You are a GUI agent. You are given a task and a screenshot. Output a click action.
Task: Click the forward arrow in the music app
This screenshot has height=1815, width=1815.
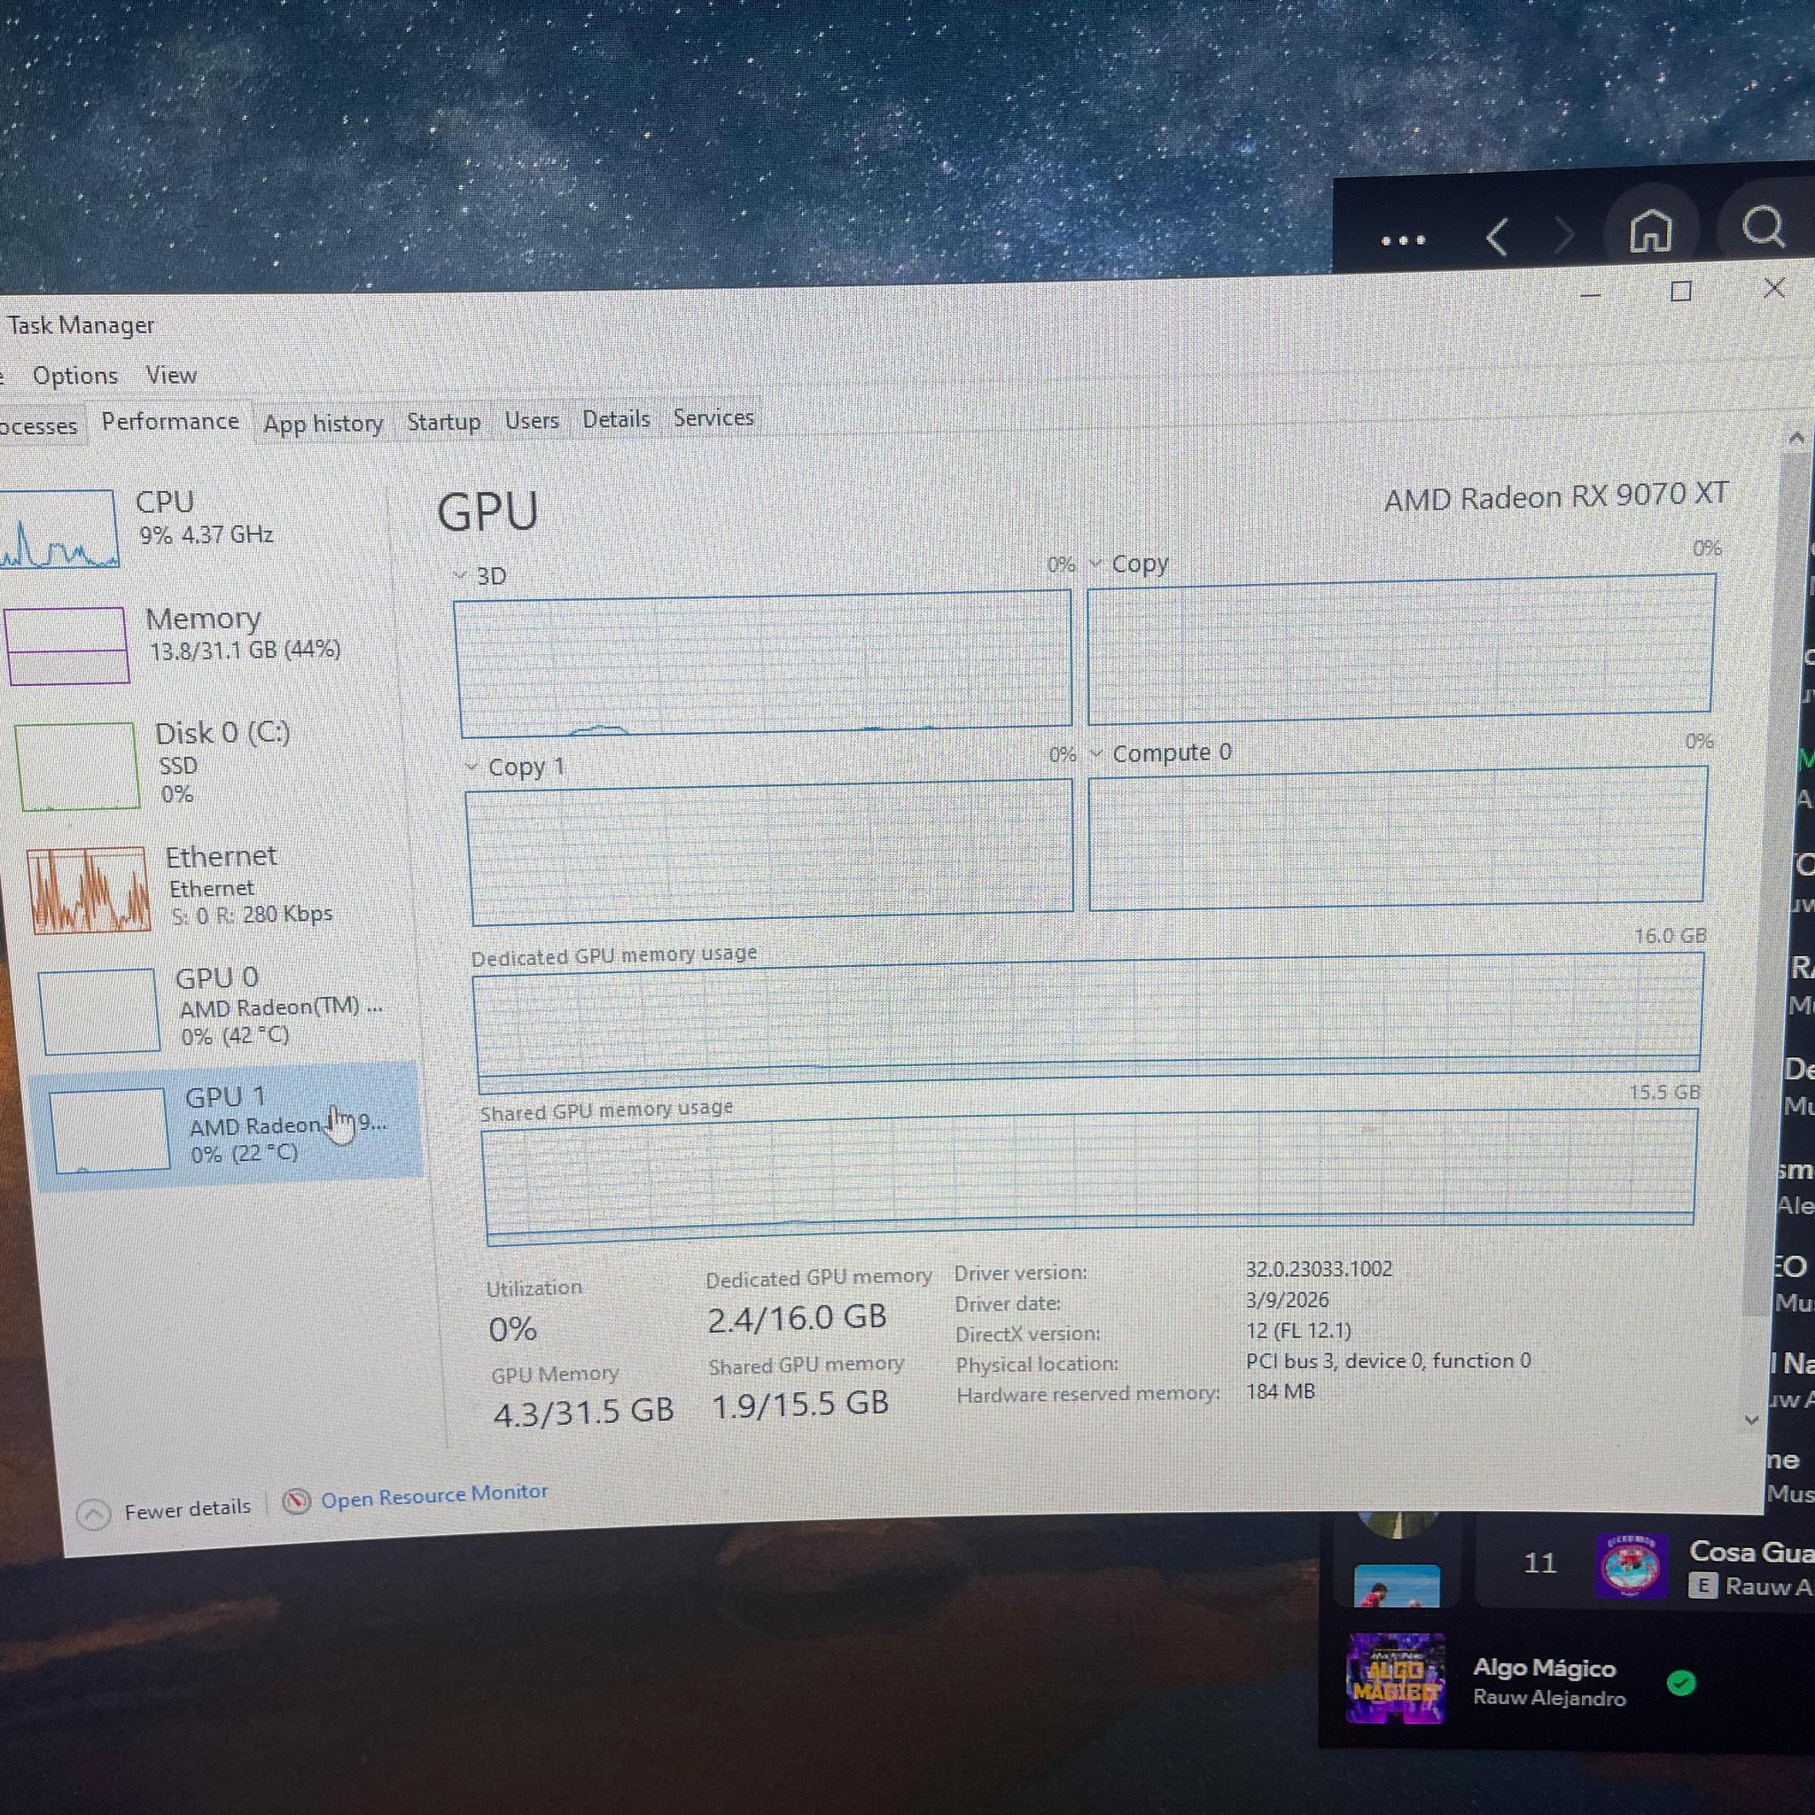click(x=1563, y=235)
